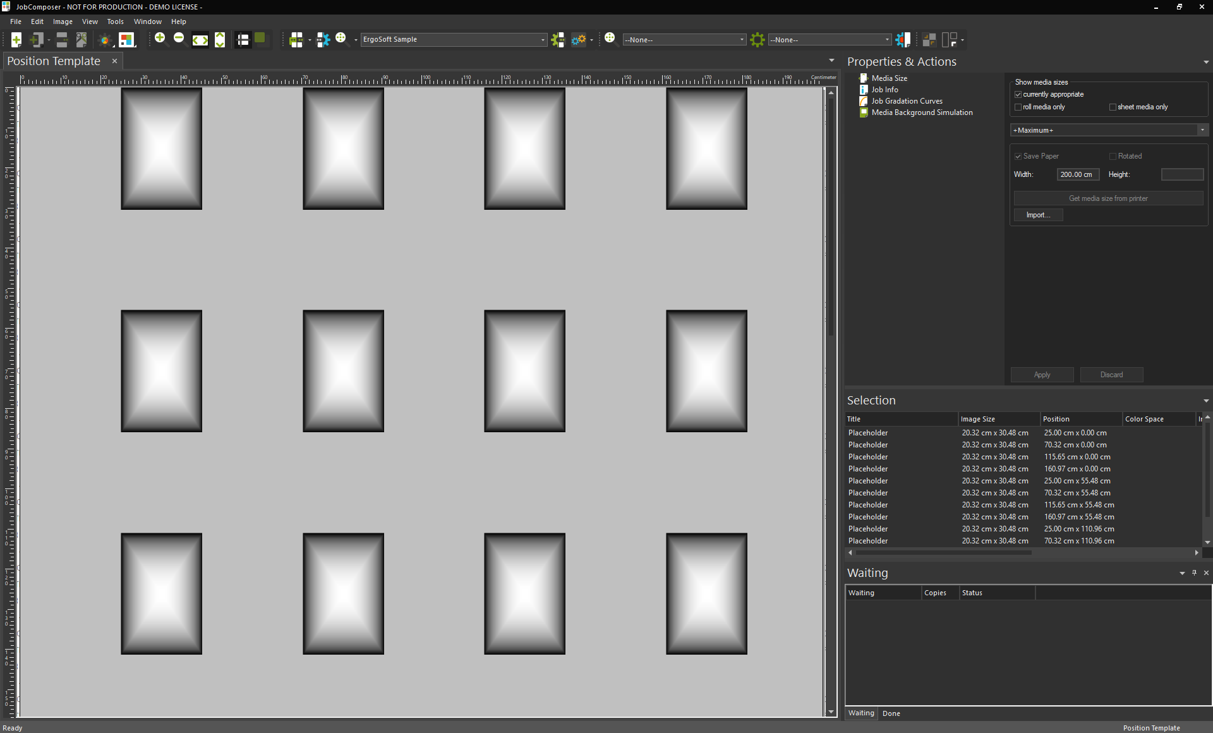Click the green gear icon in toolbar
1213x733 pixels.
757,40
